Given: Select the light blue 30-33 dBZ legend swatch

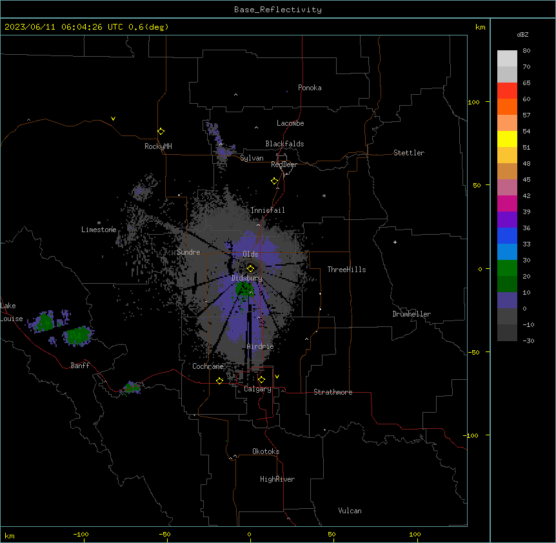Looking at the screenshot, I should click(507, 252).
